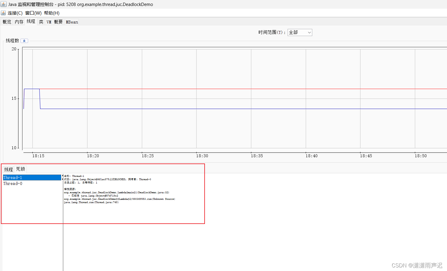Select the 线程 top tab
Image resolution: width=447 pixels, height=271 pixels.
click(31, 21)
